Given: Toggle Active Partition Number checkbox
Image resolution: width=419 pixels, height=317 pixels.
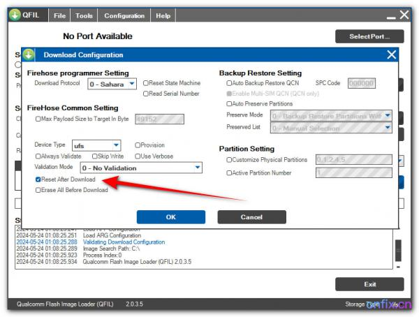Looking at the screenshot, I should point(229,173).
